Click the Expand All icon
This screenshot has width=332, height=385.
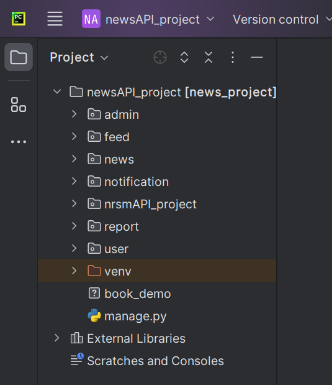coord(184,57)
